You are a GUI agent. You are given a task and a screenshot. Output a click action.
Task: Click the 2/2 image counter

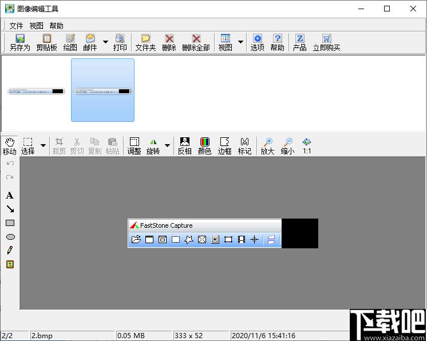coord(7,335)
